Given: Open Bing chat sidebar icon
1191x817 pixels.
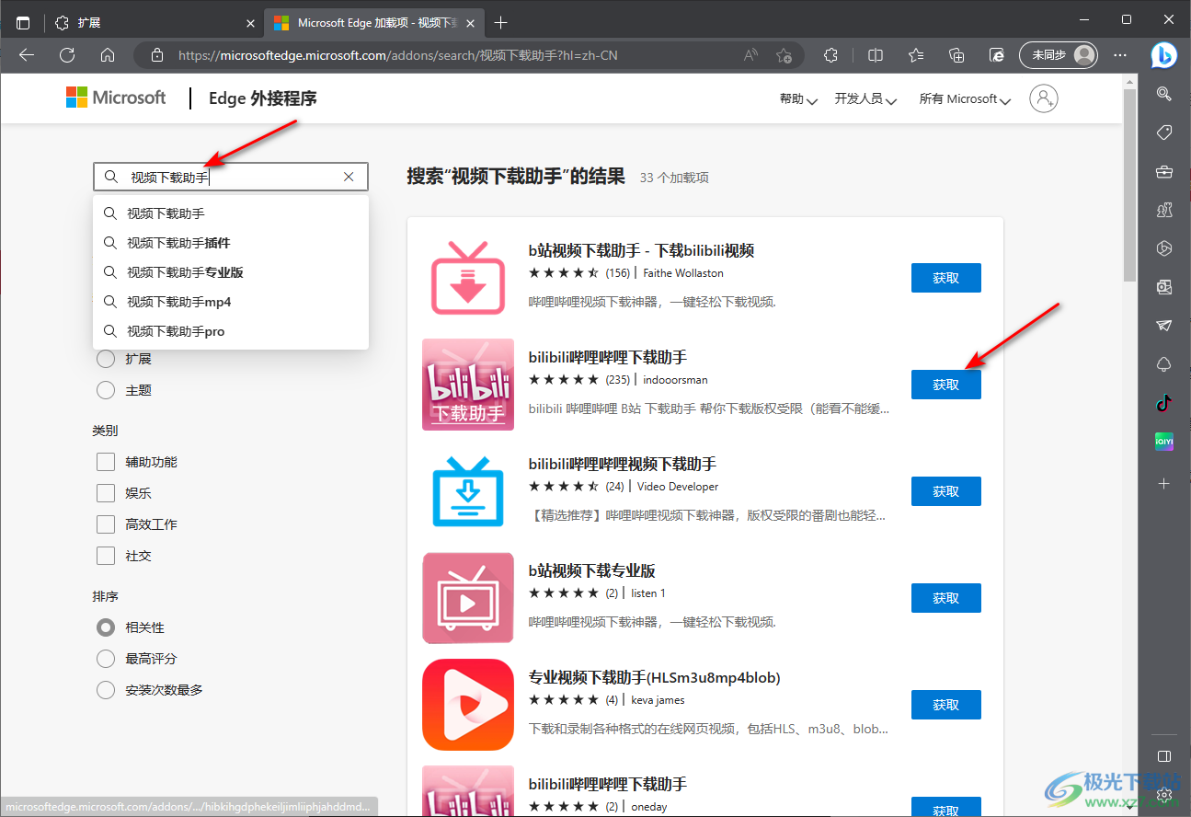Looking at the screenshot, I should [x=1164, y=55].
